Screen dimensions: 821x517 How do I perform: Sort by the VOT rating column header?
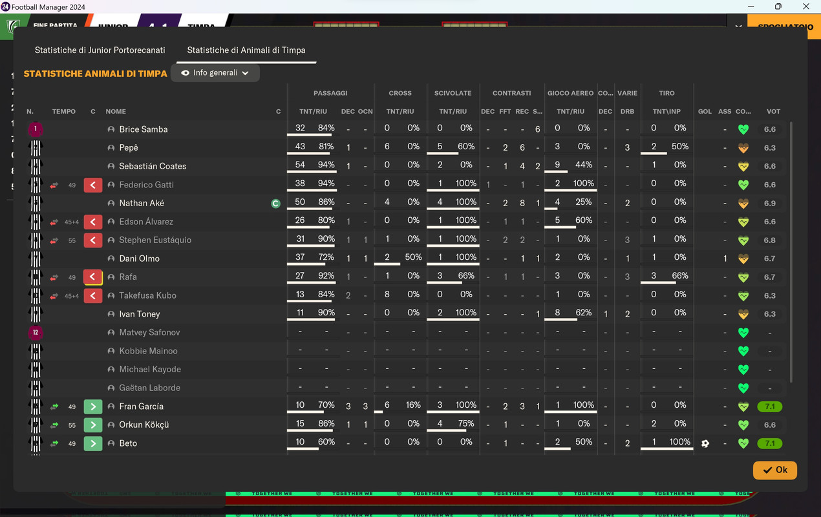[773, 112]
